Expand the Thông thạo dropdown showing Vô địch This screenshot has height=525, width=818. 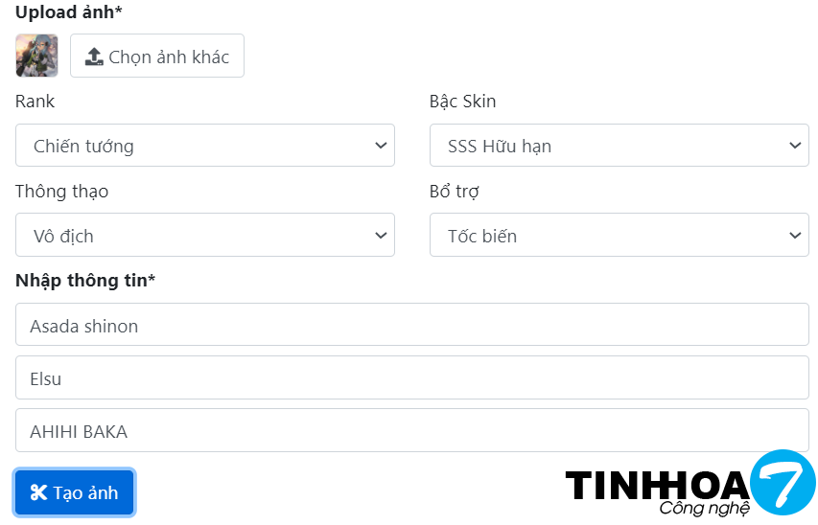[204, 235]
